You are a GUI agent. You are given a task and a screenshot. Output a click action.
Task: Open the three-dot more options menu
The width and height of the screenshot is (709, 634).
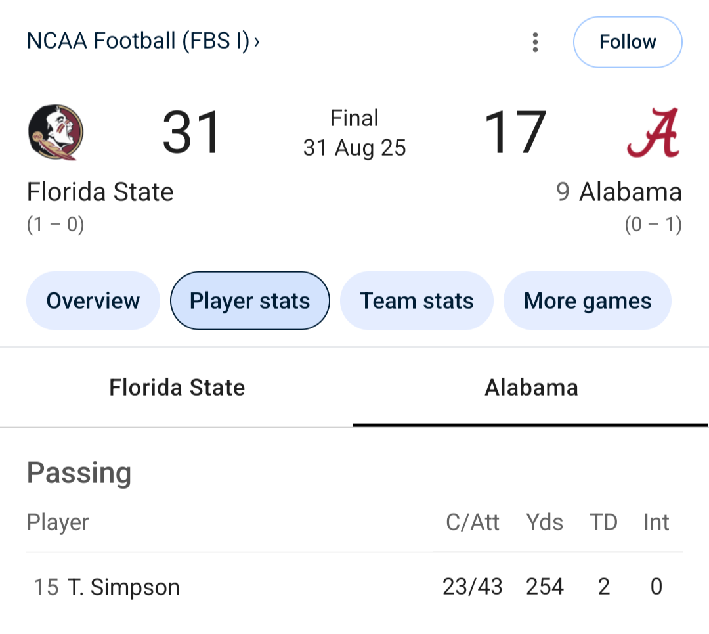point(536,42)
